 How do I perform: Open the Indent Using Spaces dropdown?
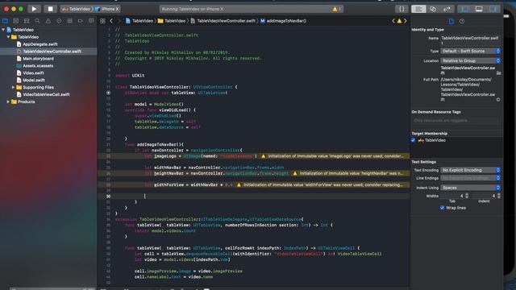pyautogui.click(x=471, y=188)
